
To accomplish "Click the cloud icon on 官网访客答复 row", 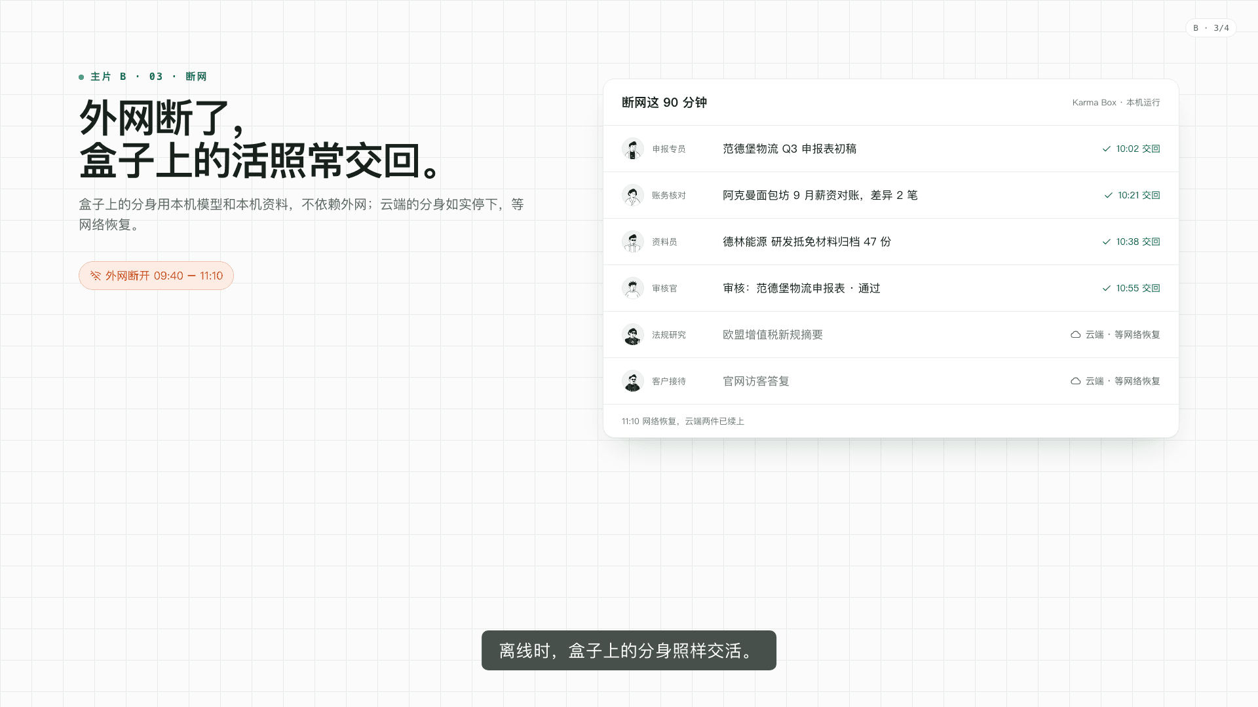I will coord(1075,381).
